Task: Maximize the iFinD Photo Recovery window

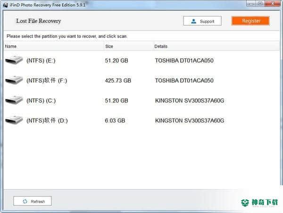Action: 260,4
